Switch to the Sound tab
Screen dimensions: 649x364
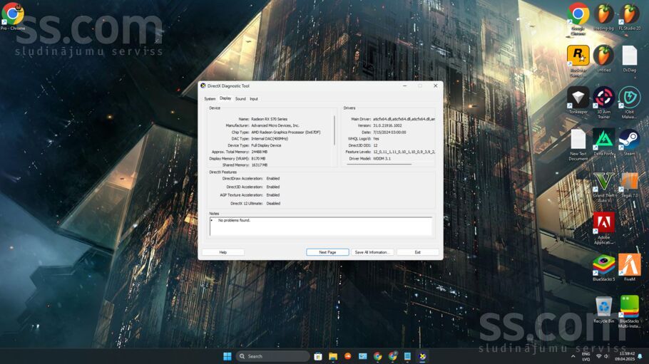click(240, 99)
